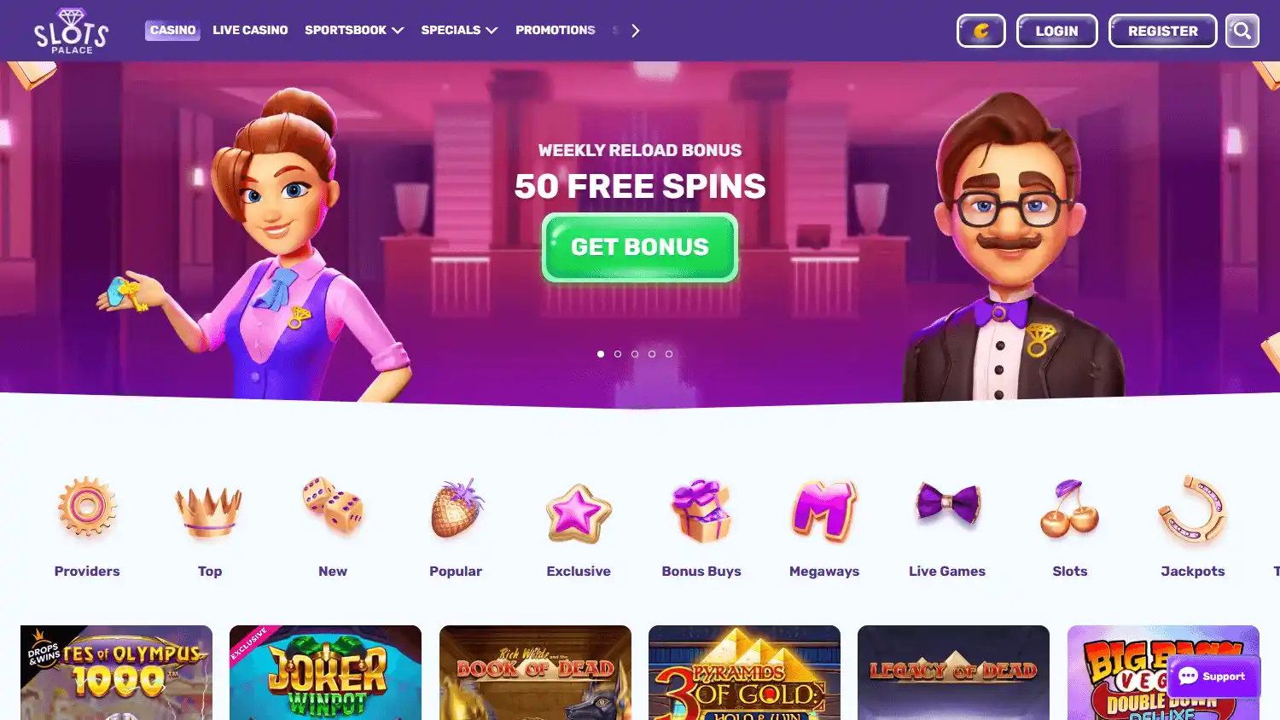Viewport: 1280px width, 720px height.
Task: Open the Promotions menu item
Action: tap(556, 30)
